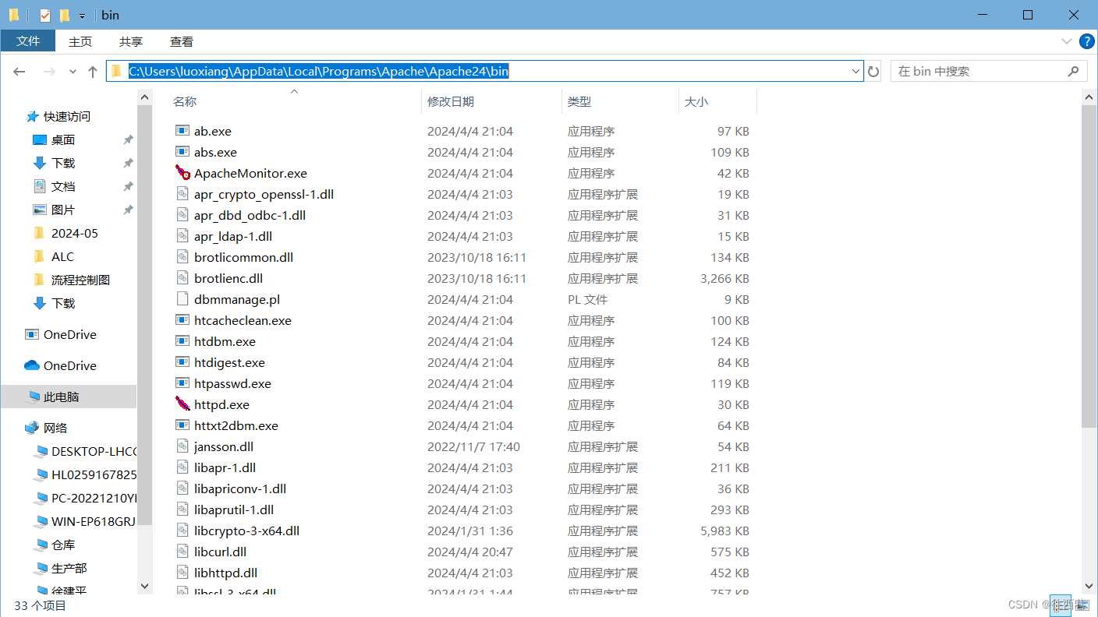Click the htcacheclean.exe icon
Viewport: 1098px width, 617px height.
click(182, 320)
